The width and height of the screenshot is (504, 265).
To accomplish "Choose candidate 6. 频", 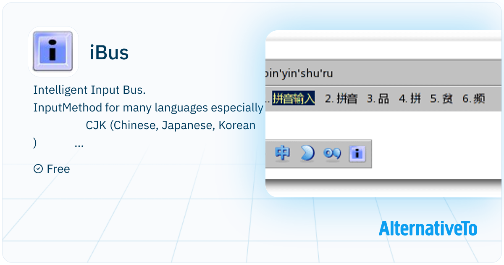I will [x=474, y=99].
